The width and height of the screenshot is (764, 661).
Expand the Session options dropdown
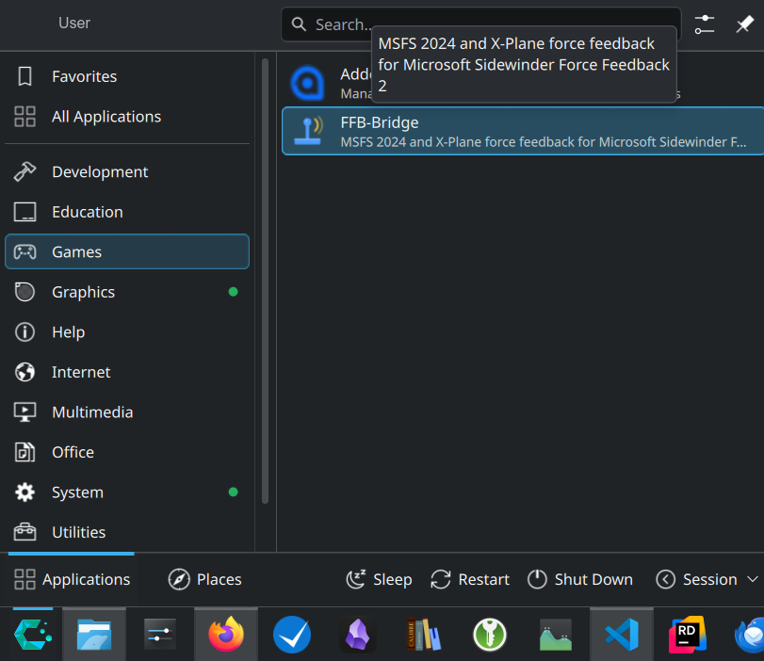tap(707, 579)
